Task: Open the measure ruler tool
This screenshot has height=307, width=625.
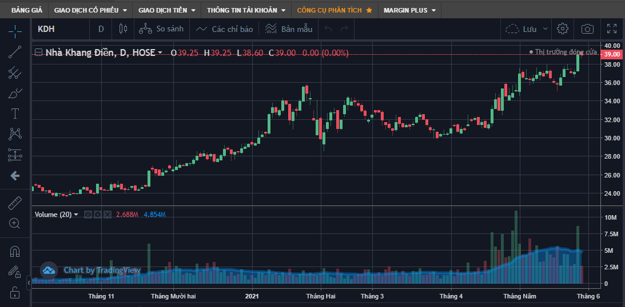Action: [15, 203]
